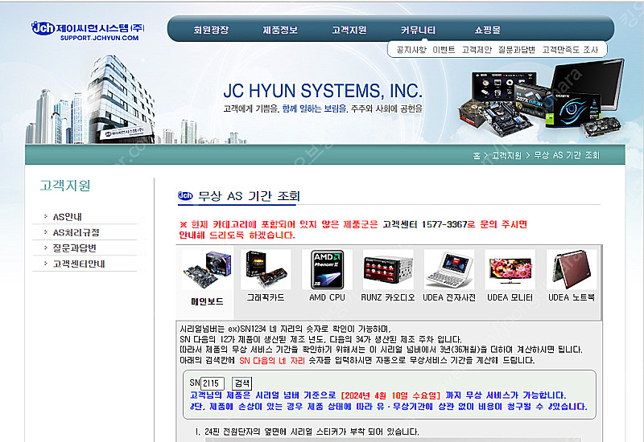The height and width of the screenshot is (442, 644).
Task: Click 홈 in the breadcrumb
Action: (477, 155)
